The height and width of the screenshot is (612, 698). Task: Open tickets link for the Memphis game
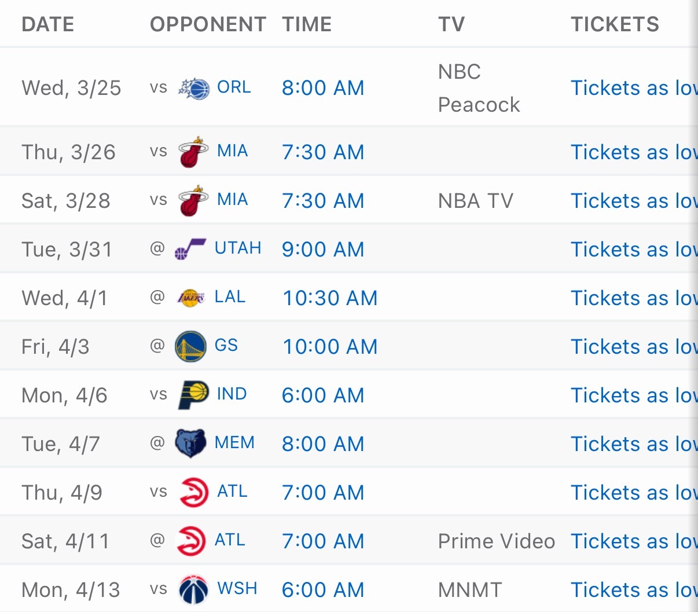tap(633, 444)
